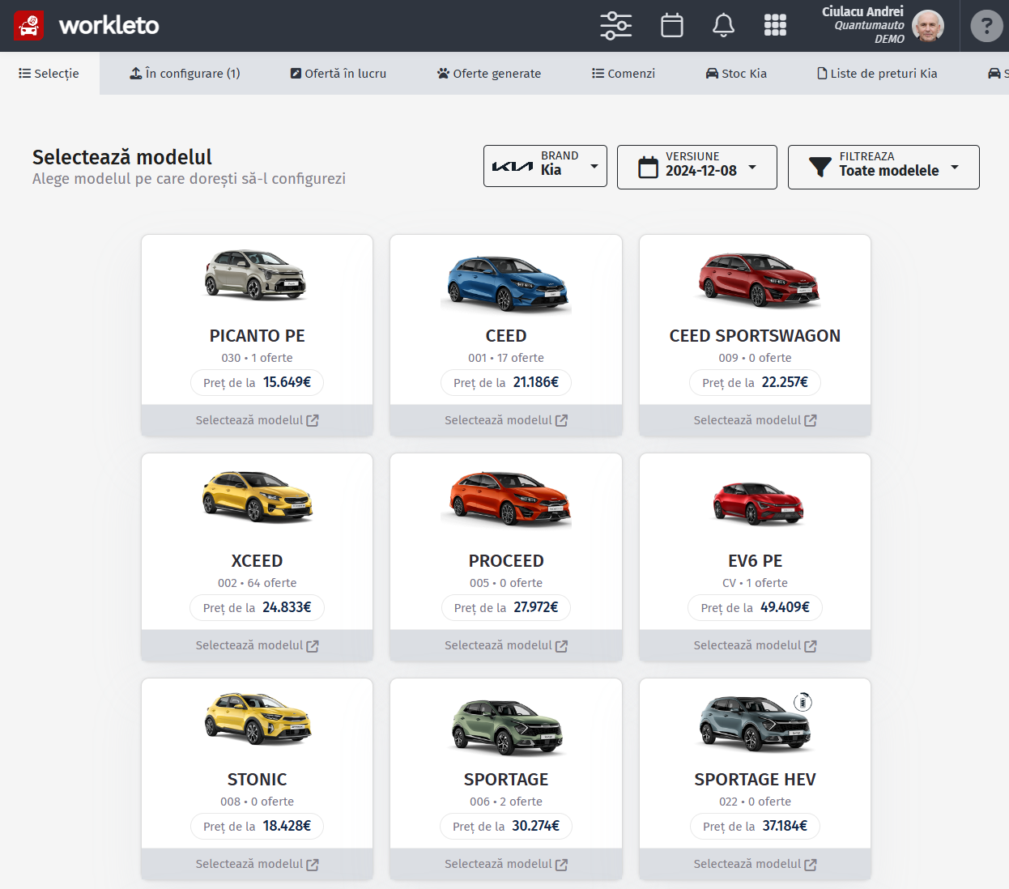Click Selectează modelul for XCEED
Image resolution: width=1009 pixels, height=889 pixels.
pyautogui.click(x=257, y=645)
